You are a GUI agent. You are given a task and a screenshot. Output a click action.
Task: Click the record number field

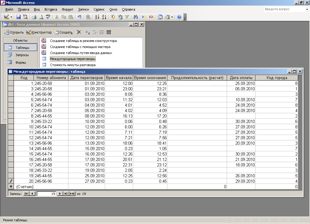[46, 194]
